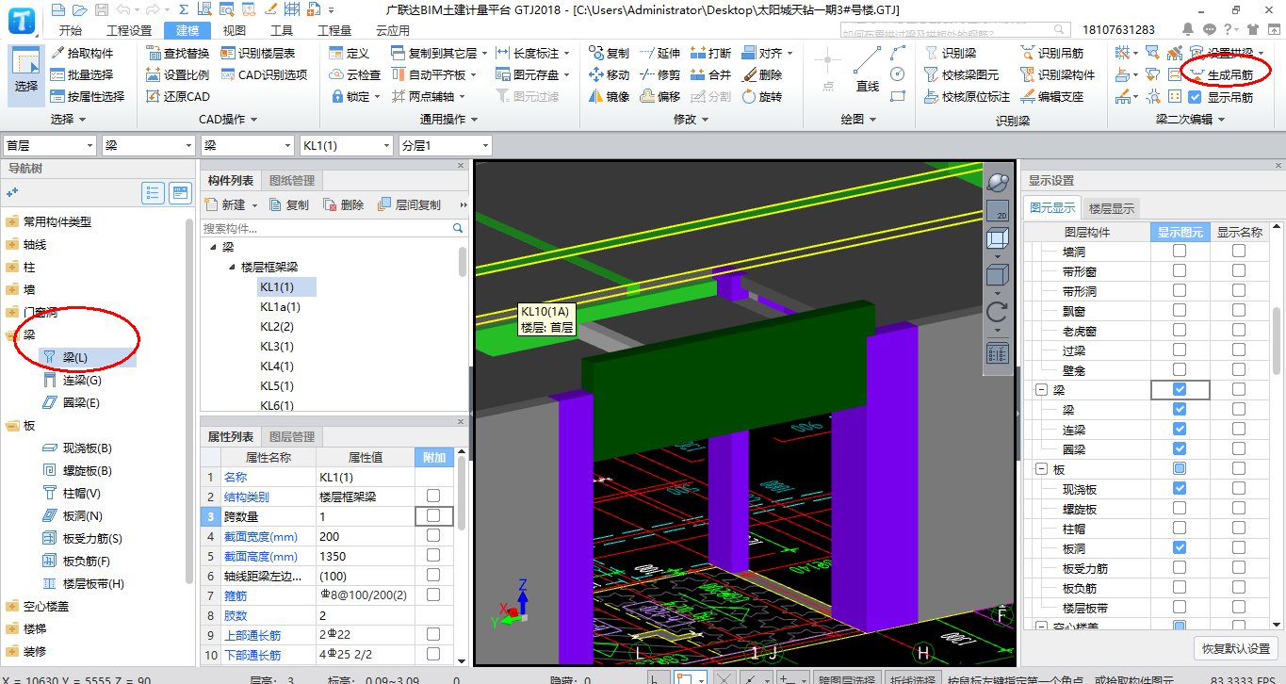1286x684 pixels.
Task: Switch to the 云应用 ribbon tab
Action: 392,30
